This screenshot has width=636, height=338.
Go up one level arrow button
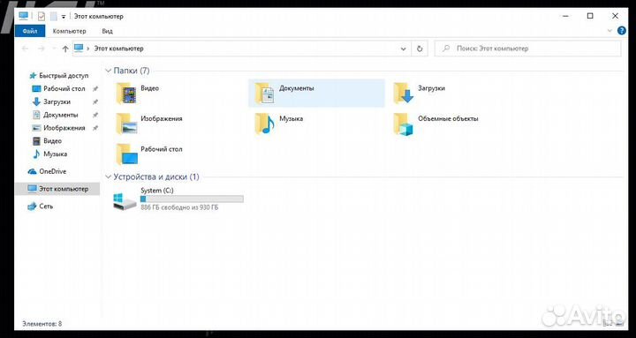[64, 49]
